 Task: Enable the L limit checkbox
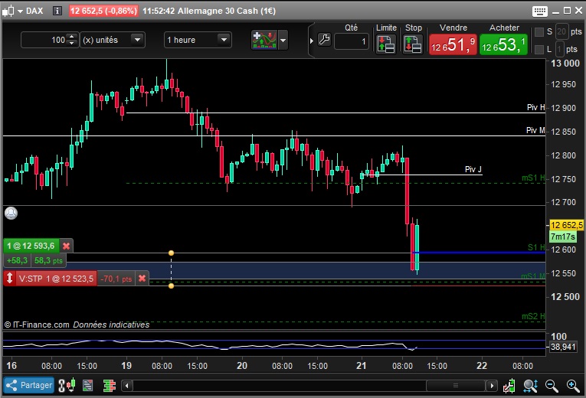tap(539, 49)
